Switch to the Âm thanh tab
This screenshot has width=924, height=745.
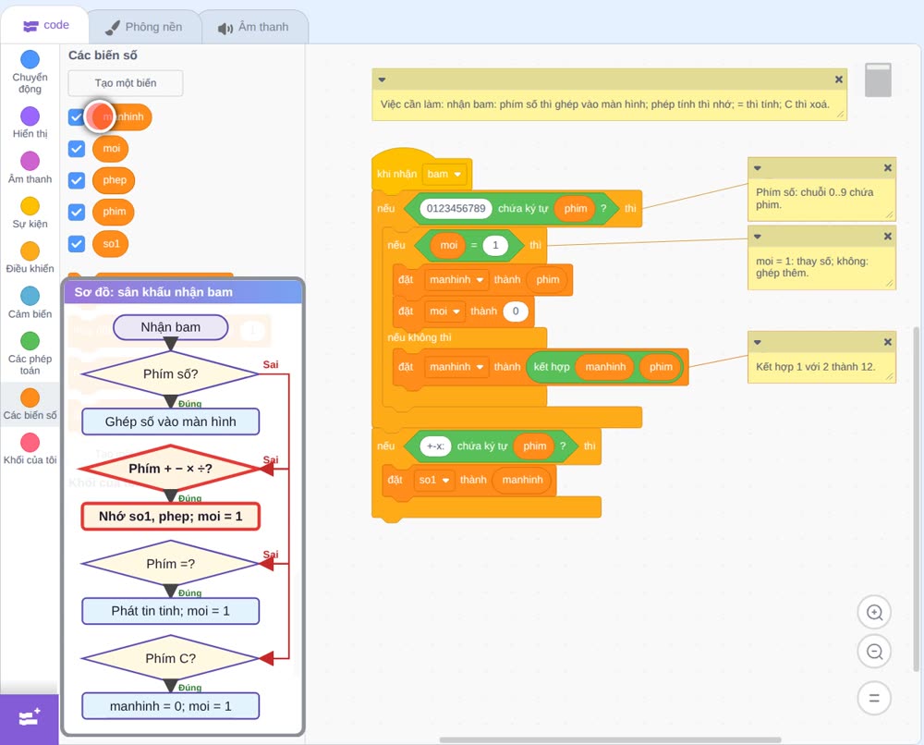coord(254,27)
